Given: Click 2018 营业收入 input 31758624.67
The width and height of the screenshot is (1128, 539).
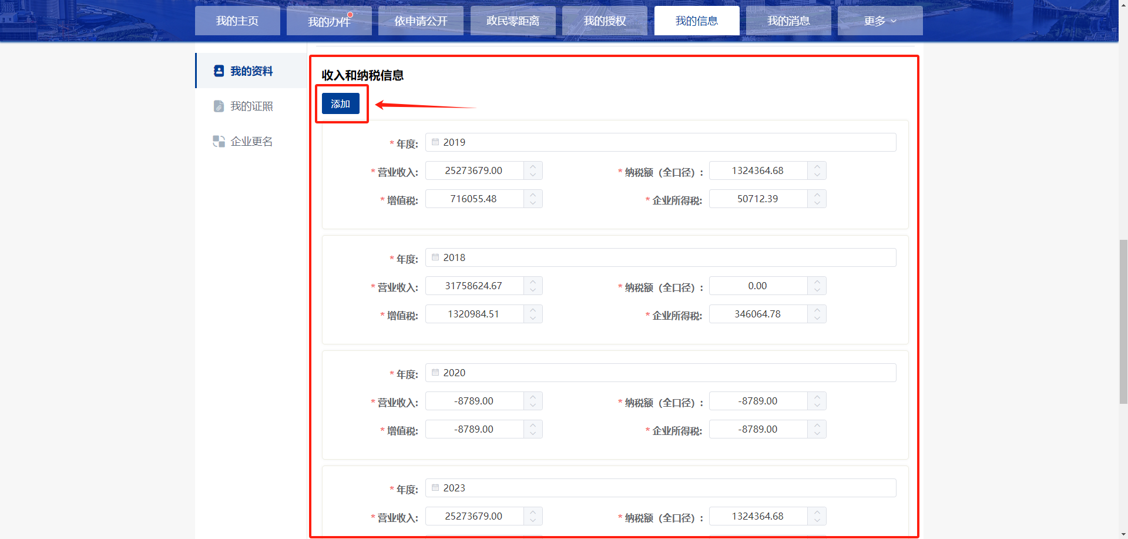Looking at the screenshot, I should click(x=474, y=286).
